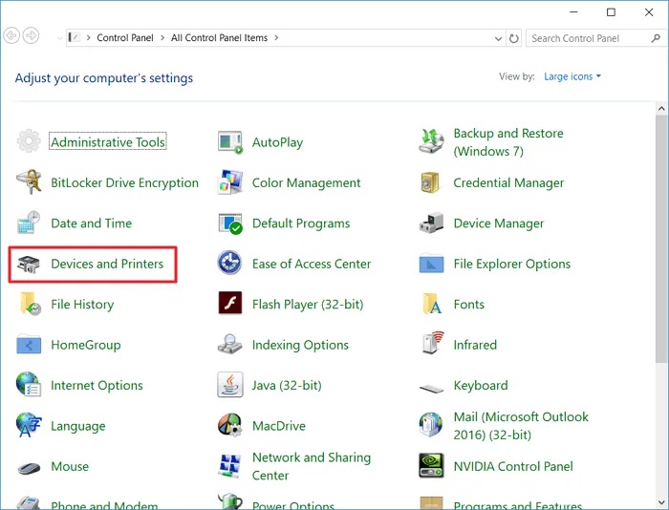Open the Fonts folder icon
Screen dimensions: 669x510
432,304
